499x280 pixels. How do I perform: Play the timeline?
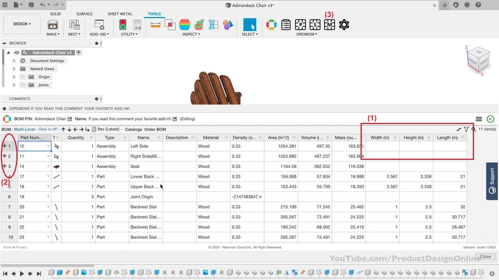click(22, 273)
